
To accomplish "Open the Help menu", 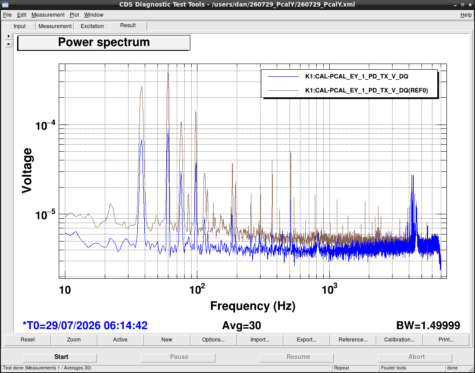I will click(466, 15).
